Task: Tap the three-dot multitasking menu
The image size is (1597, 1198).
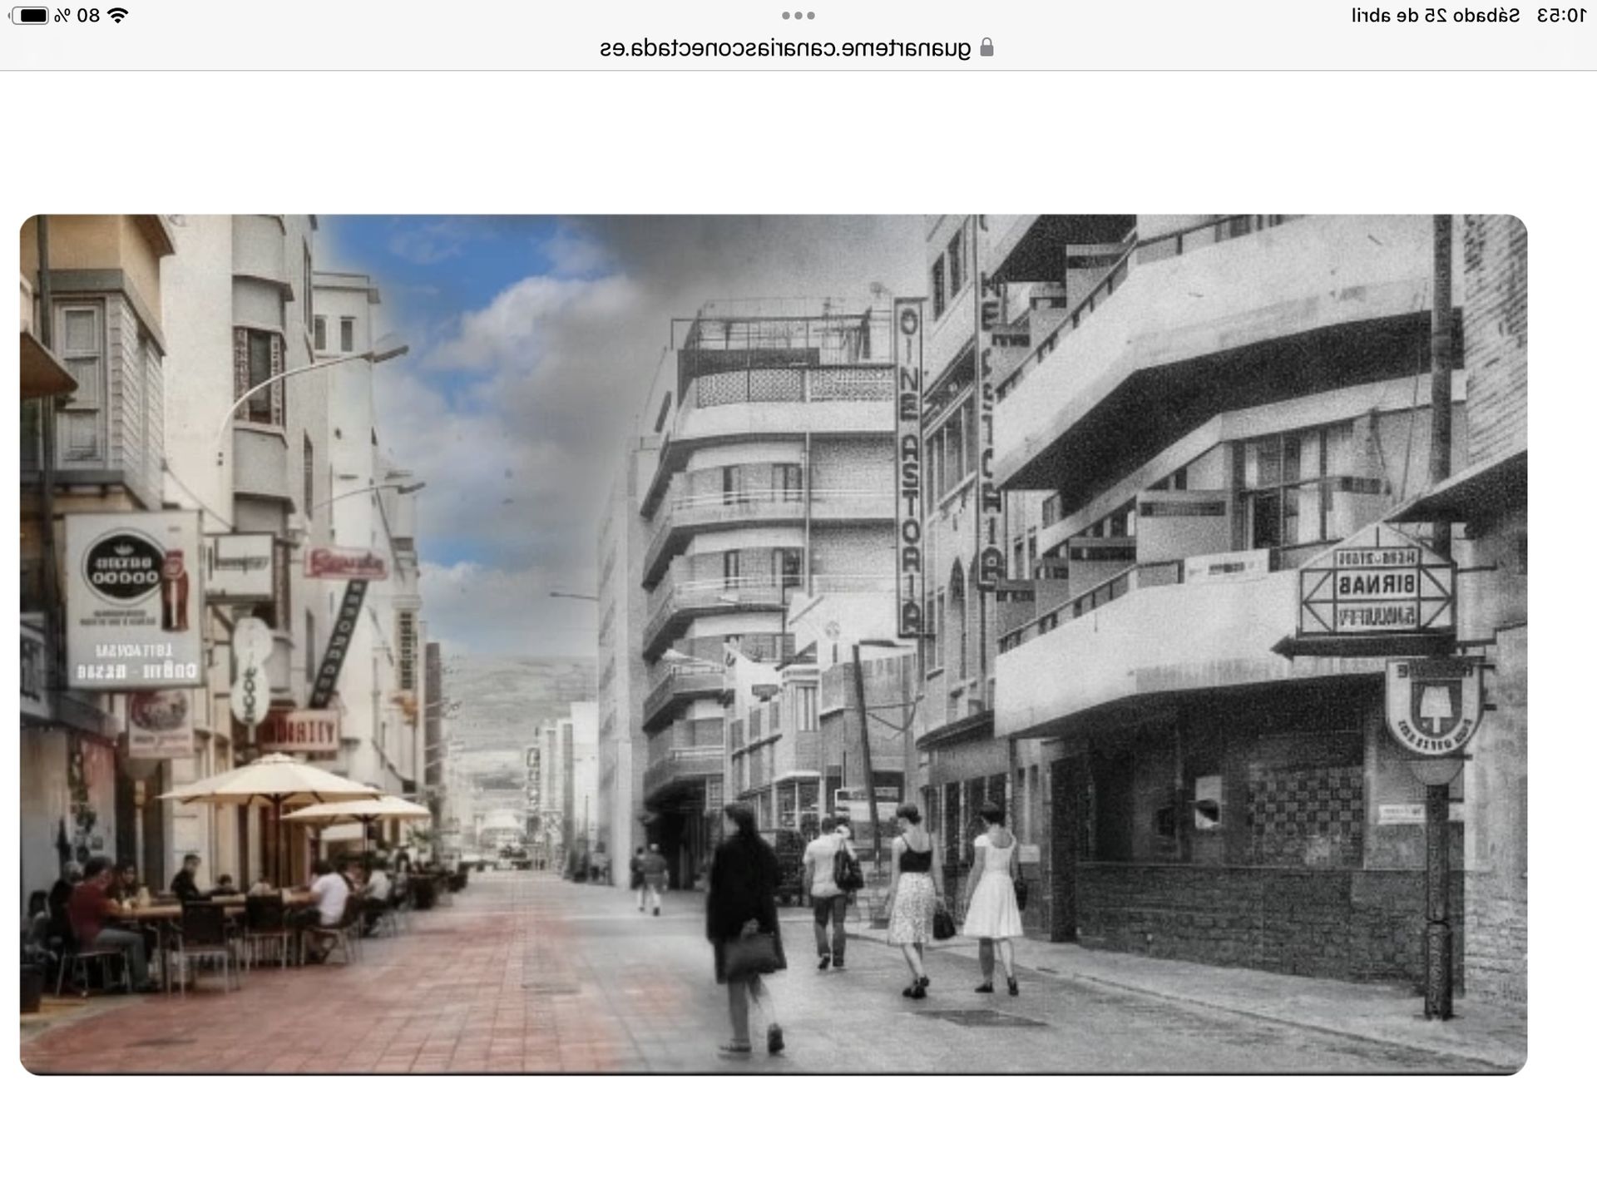Action: pos(798,16)
